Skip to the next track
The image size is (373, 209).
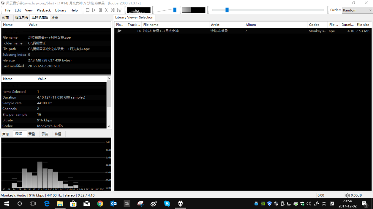(x=113, y=10)
